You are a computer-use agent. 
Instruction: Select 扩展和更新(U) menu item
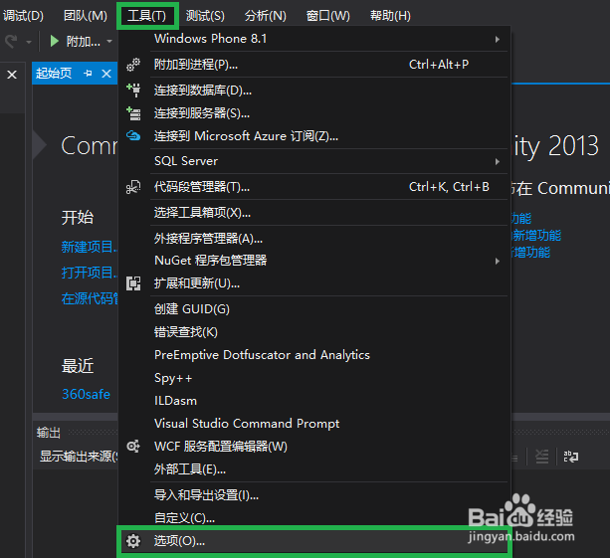pyautogui.click(x=314, y=283)
